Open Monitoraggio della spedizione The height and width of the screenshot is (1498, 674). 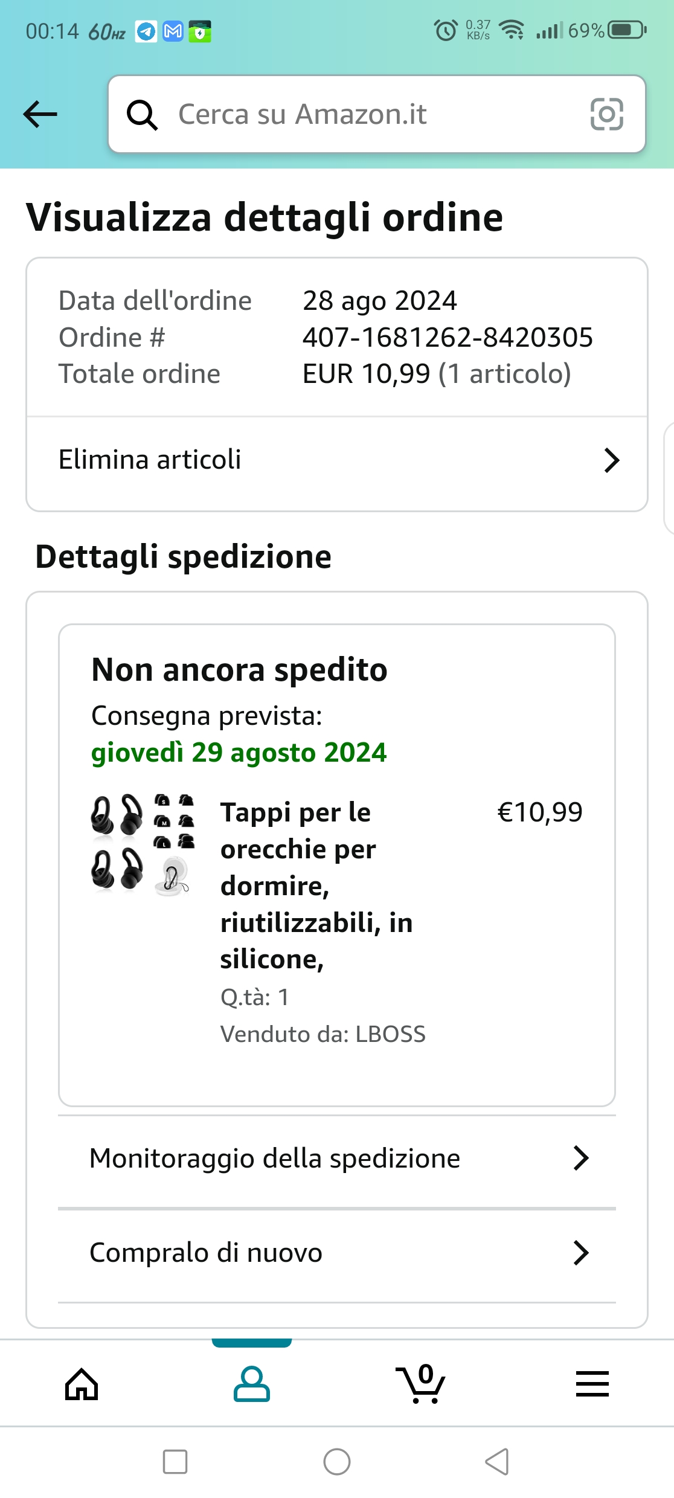(275, 1159)
